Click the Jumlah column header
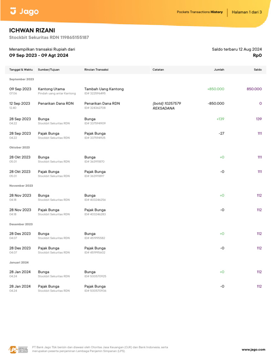Viewport: 271px width, 362px height. [x=219, y=70]
